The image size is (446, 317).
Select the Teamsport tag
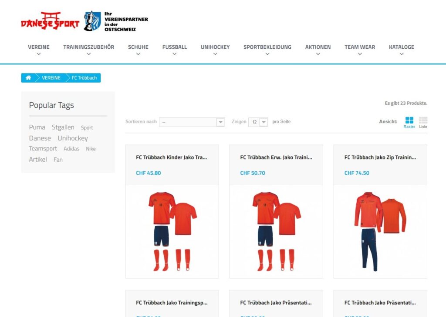[43, 149]
